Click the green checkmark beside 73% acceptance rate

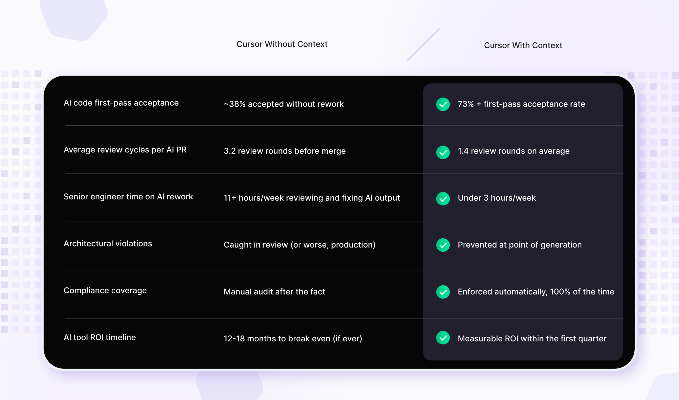443,104
